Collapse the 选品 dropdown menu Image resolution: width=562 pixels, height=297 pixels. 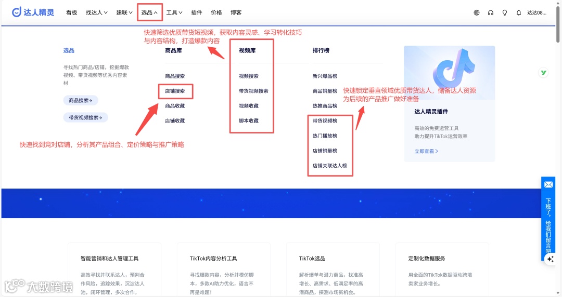point(149,12)
